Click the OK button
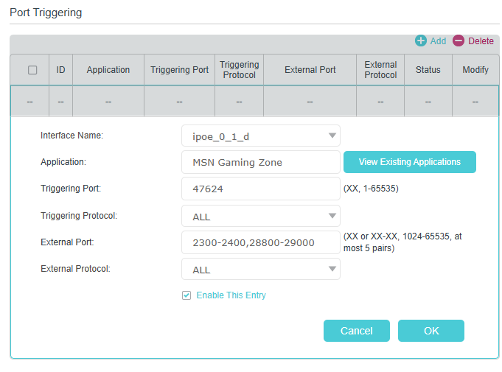 pyautogui.click(x=431, y=331)
